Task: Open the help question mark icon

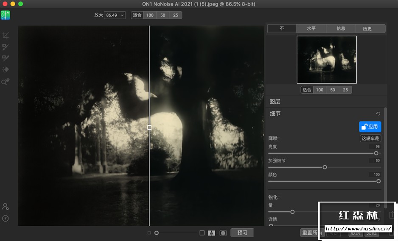Action: pos(6,219)
